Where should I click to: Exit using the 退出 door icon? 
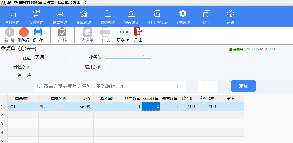(x=138, y=32)
